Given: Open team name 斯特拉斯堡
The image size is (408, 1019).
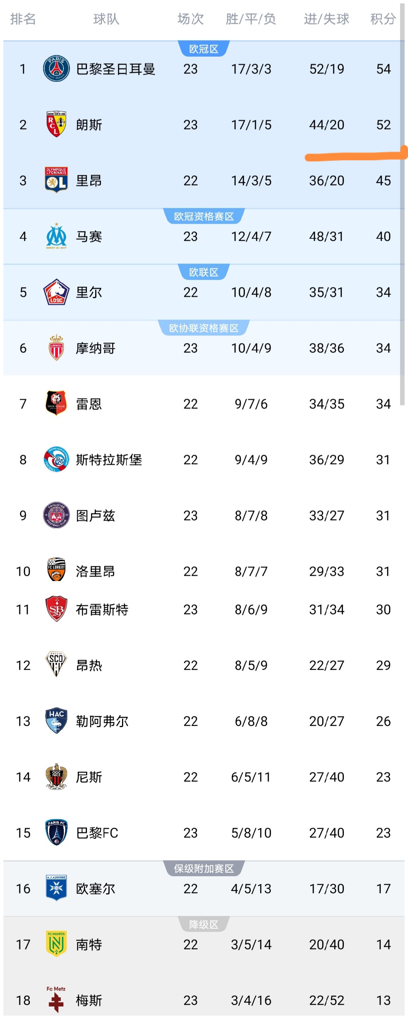Looking at the screenshot, I should pos(109,460).
